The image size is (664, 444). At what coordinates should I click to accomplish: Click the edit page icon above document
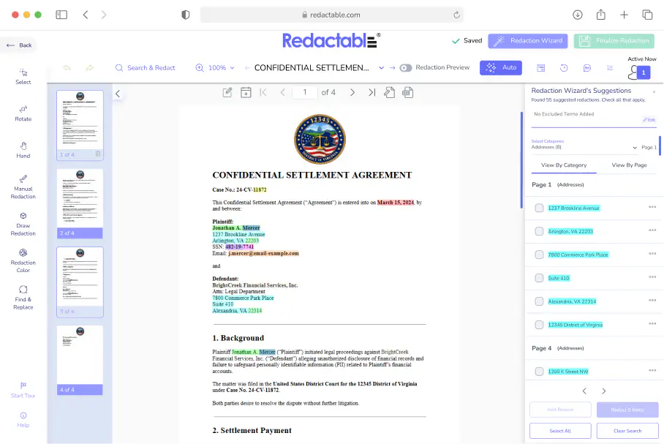[227, 92]
